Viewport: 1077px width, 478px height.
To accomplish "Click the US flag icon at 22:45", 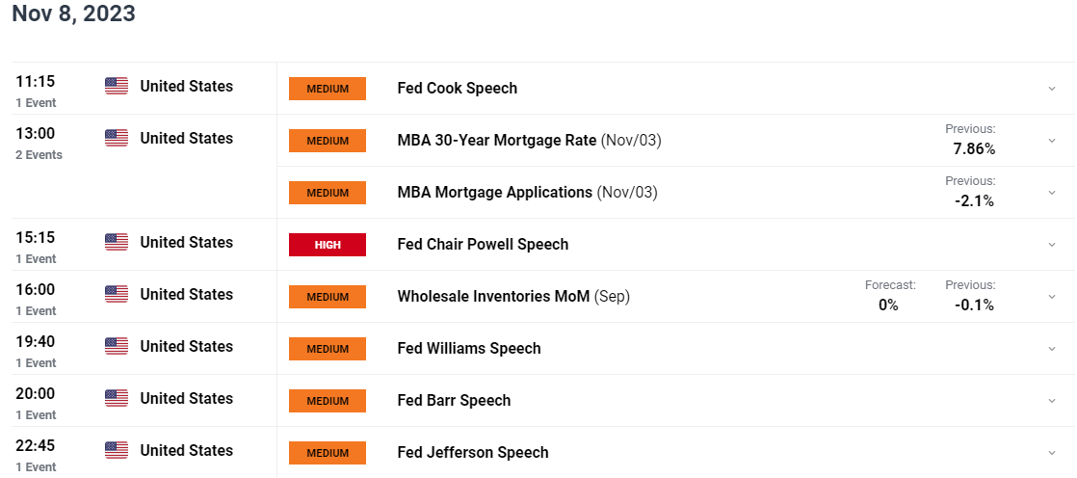I will [x=116, y=450].
